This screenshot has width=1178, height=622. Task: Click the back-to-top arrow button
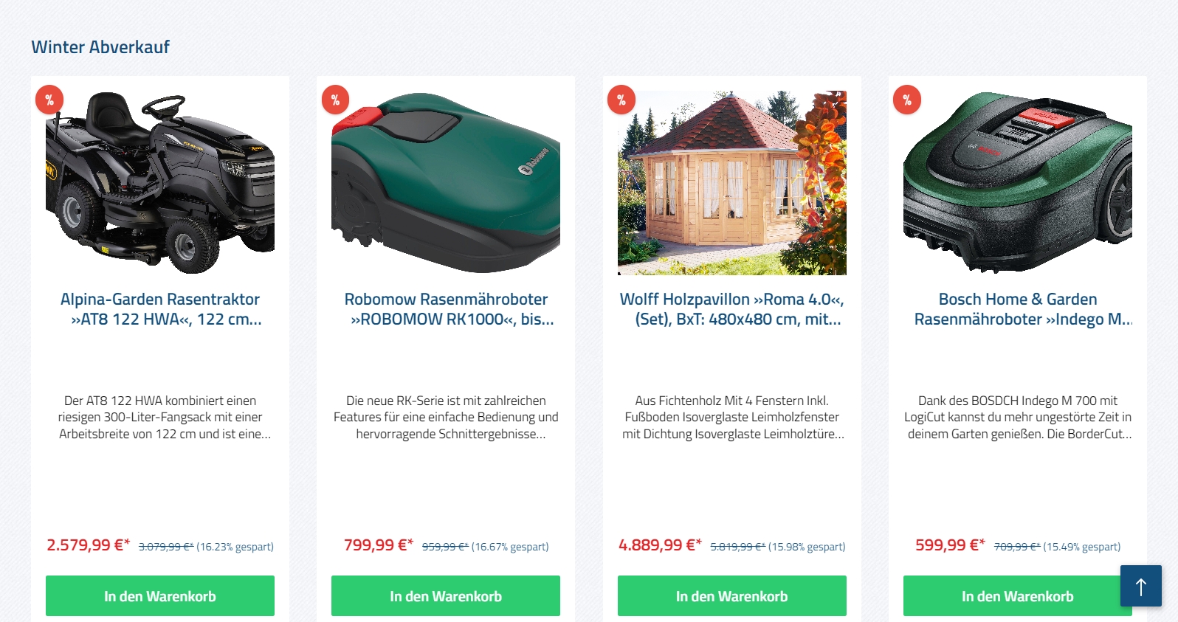pos(1141,586)
